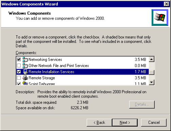The width and height of the screenshot is (171, 131).
Task: Click the Description: label
Action: click(25, 92)
